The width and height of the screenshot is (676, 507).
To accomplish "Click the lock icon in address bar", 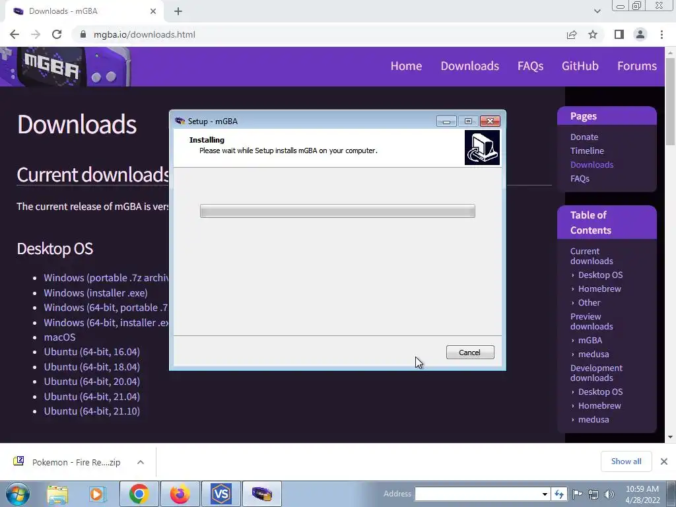I will point(83,34).
